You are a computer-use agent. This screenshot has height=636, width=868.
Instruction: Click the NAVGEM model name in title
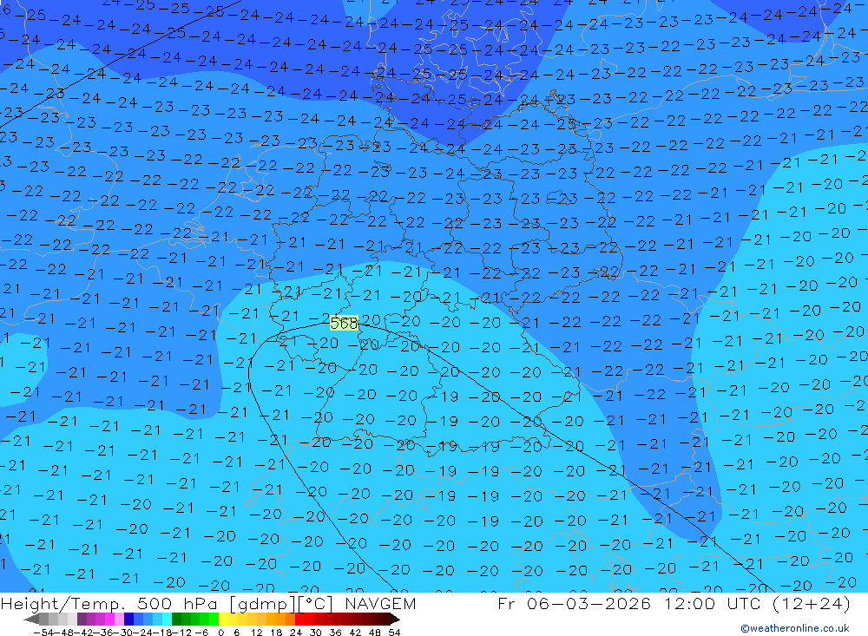(380, 604)
